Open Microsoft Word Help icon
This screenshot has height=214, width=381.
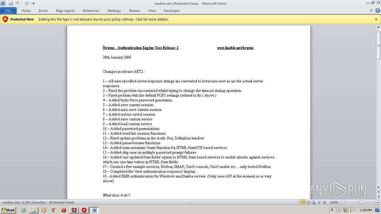point(377,10)
